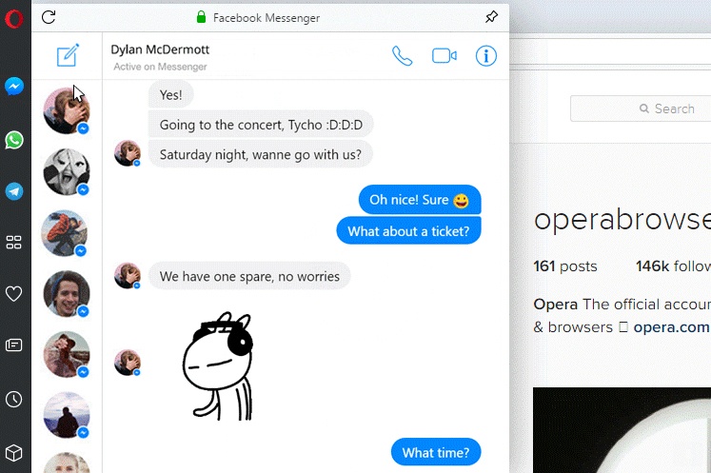
Task: Select the black-and-white photo contact conversation
Action: (67, 172)
